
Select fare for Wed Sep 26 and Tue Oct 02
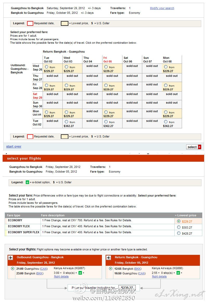pyautogui.click(x=47, y=67)
